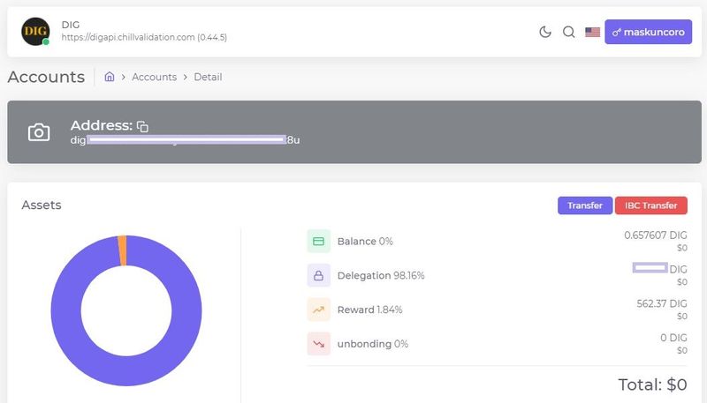Open the US flag language selector
The image size is (707, 403).
point(592,33)
